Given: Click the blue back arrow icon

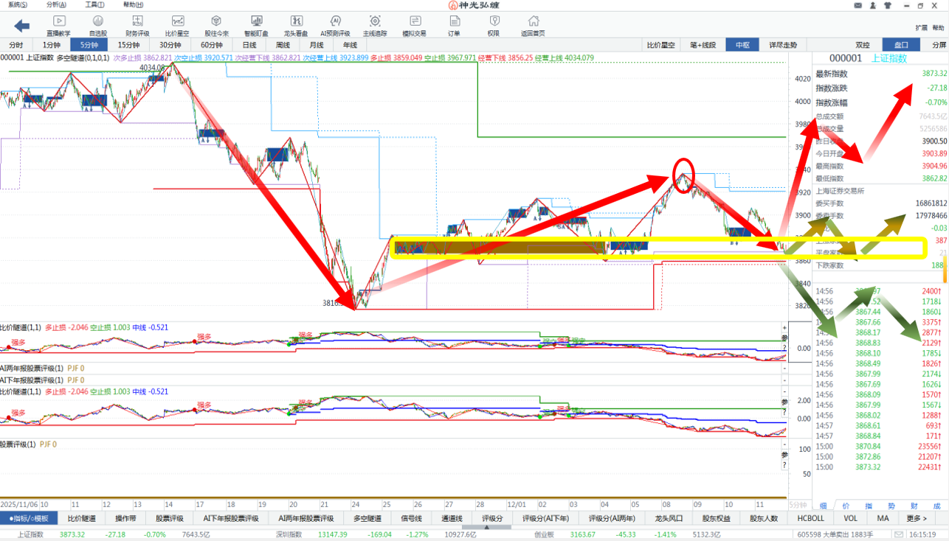Looking at the screenshot, I should pos(22,27).
